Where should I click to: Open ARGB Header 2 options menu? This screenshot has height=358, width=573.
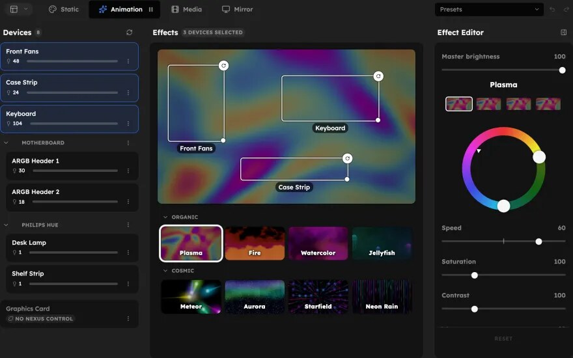point(128,202)
